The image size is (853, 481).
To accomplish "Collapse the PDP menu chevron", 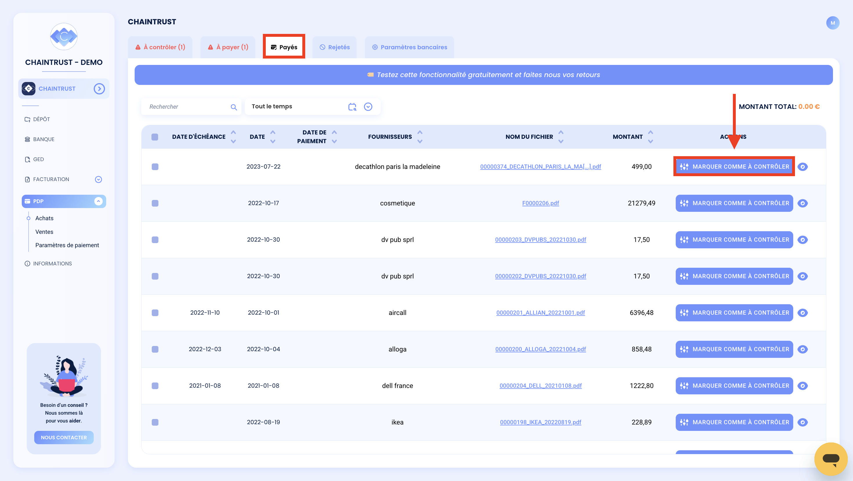I will point(98,201).
